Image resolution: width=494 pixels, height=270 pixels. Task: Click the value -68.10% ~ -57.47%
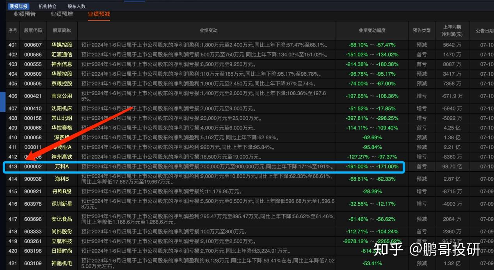coord(372,45)
